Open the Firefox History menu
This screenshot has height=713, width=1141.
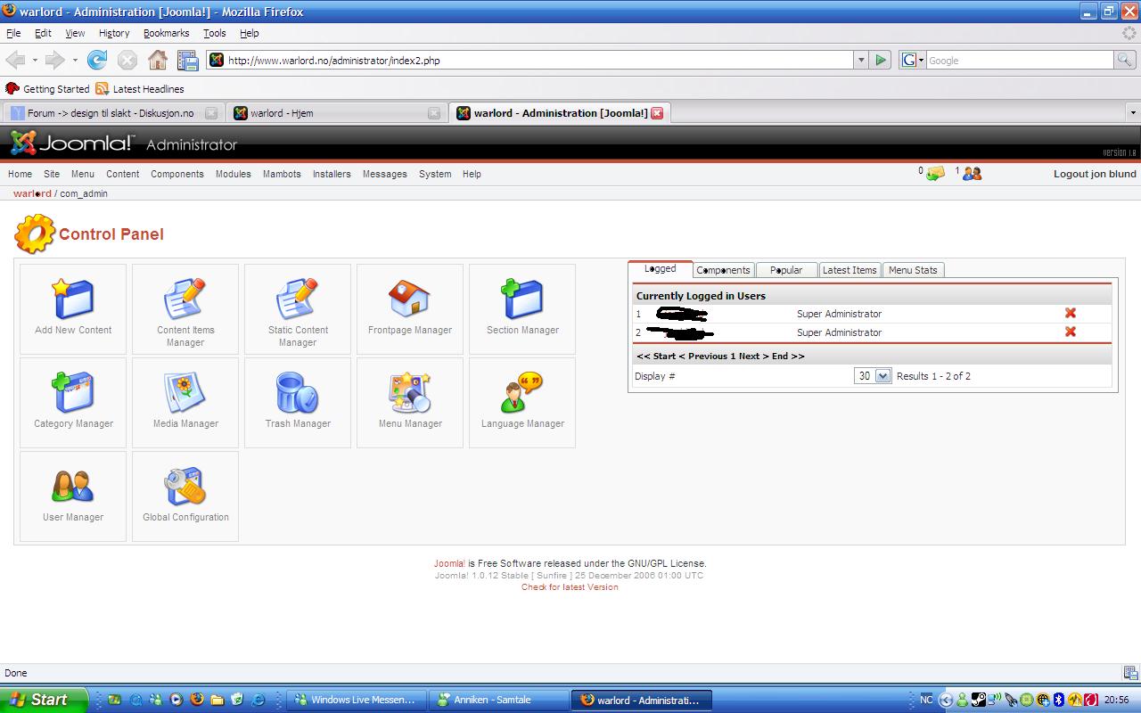tap(114, 33)
